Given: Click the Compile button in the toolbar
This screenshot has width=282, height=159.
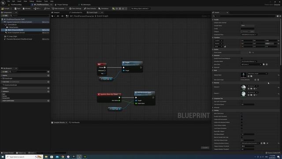Looking at the screenshot, I should click(5, 8).
